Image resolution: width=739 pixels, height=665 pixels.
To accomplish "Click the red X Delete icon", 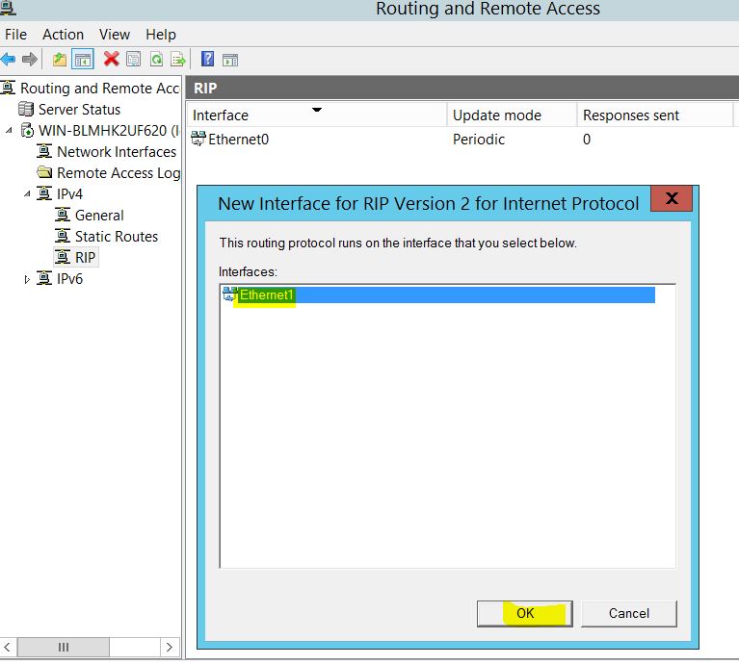I will tap(112, 60).
